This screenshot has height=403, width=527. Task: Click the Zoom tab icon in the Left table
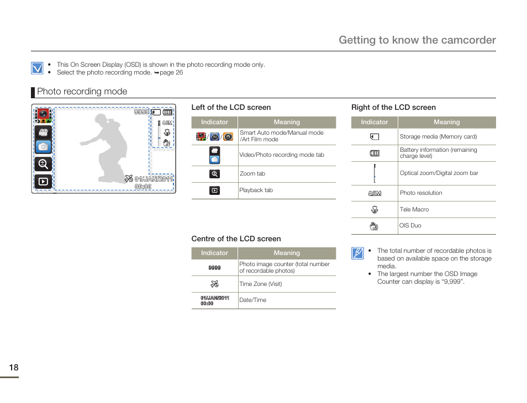tap(215, 174)
